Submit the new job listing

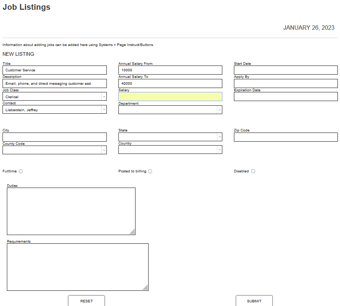pyautogui.click(x=254, y=301)
